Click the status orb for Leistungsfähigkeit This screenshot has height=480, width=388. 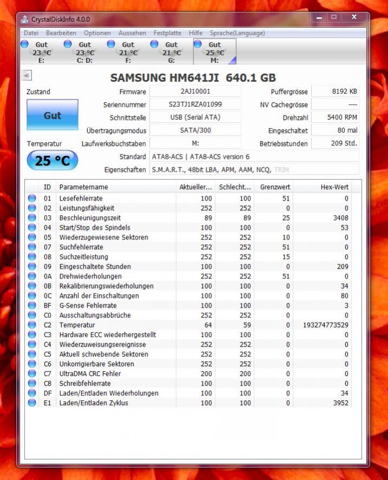point(32,208)
